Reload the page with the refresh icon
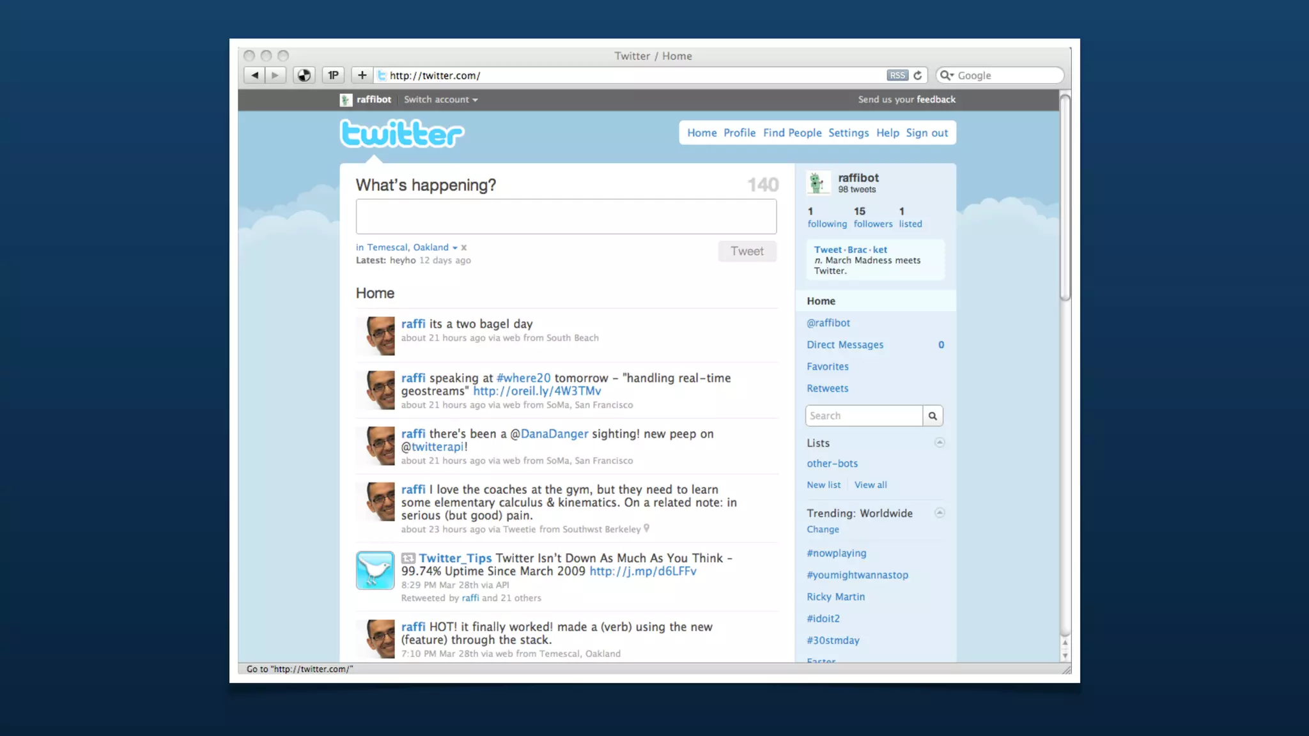 pyautogui.click(x=918, y=75)
